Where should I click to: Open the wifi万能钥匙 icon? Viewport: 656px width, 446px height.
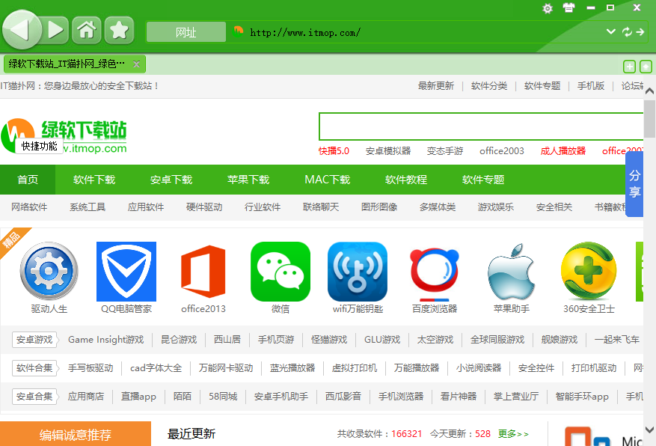coord(358,271)
